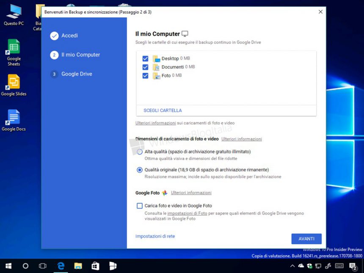Screen dimensions: 364x273
Task: Go to the Google Drive step
Action: click(77, 74)
